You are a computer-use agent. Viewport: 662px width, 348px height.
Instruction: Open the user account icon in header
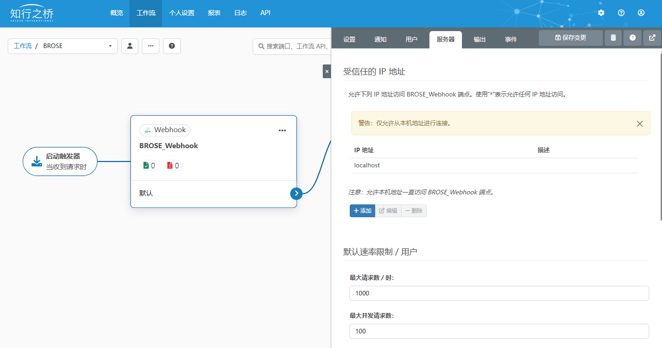point(641,13)
